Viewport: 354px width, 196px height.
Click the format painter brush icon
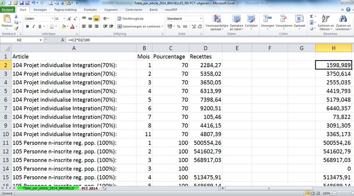(17, 27)
